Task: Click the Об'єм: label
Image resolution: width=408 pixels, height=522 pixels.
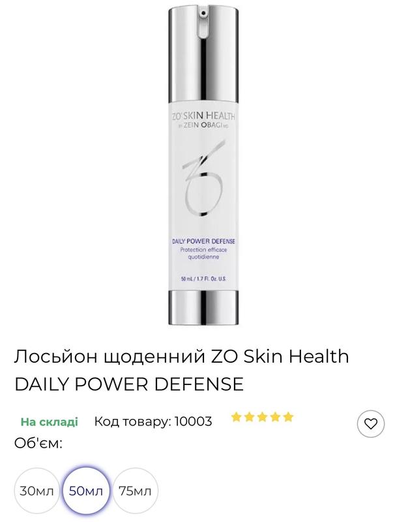Action: point(38,443)
